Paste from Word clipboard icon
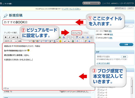Viewport: 135px width, 98px height. [x=37, y=41]
